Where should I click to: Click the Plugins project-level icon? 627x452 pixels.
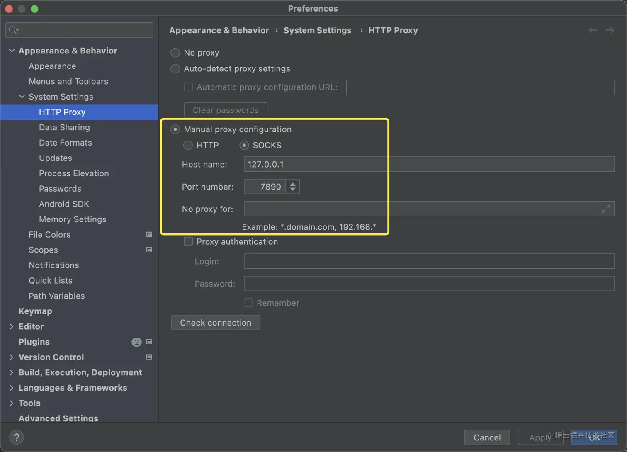[149, 342]
